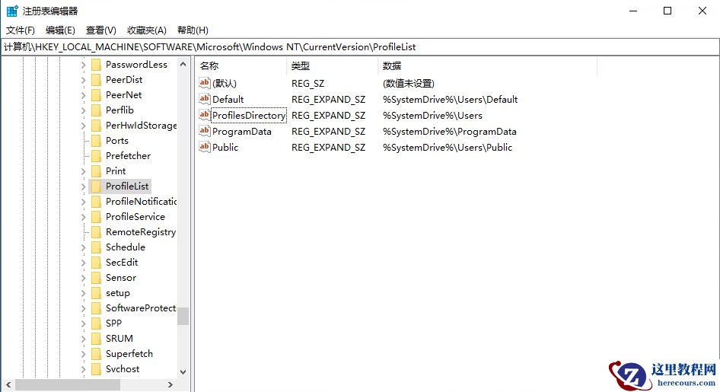Maximize the Registry Editor window
The image size is (720, 392).
[x=667, y=11]
